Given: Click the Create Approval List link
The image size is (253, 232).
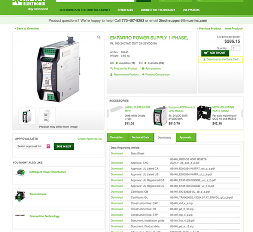Looking at the screenshot, I should pos(89,139).
